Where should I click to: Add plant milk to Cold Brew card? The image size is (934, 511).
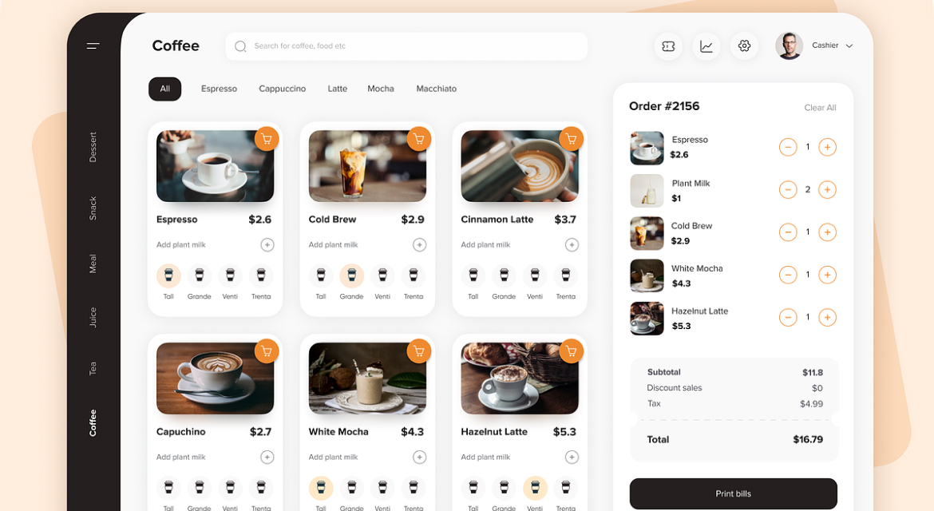420,245
